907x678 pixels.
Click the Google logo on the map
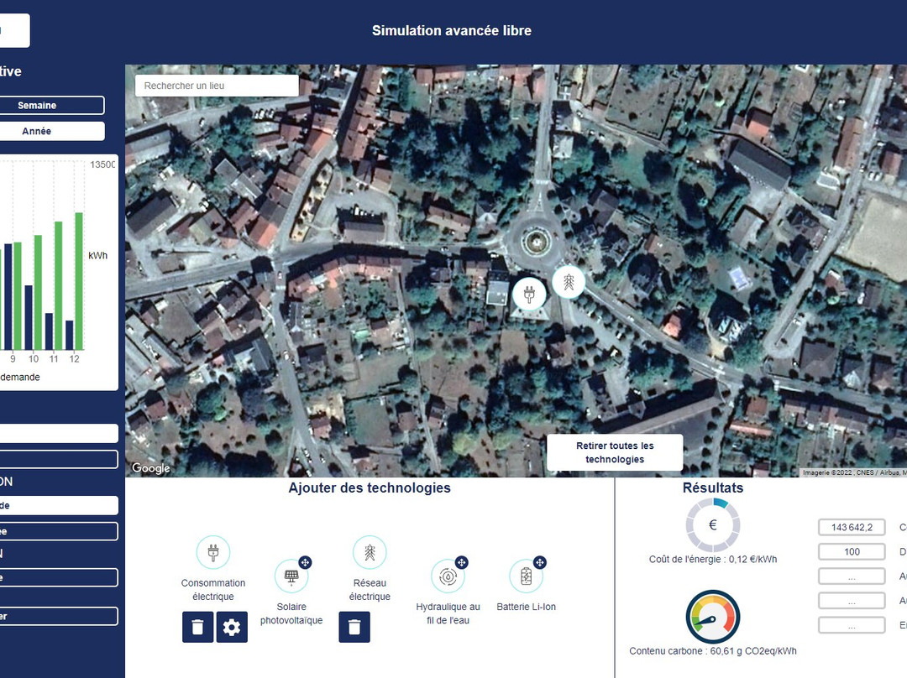(x=151, y=467)
